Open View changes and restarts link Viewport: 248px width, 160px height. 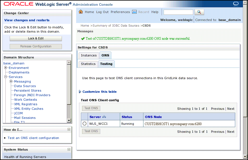[27, 20]
